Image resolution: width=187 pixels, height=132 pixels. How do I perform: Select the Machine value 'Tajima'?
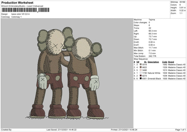[152, 20]
